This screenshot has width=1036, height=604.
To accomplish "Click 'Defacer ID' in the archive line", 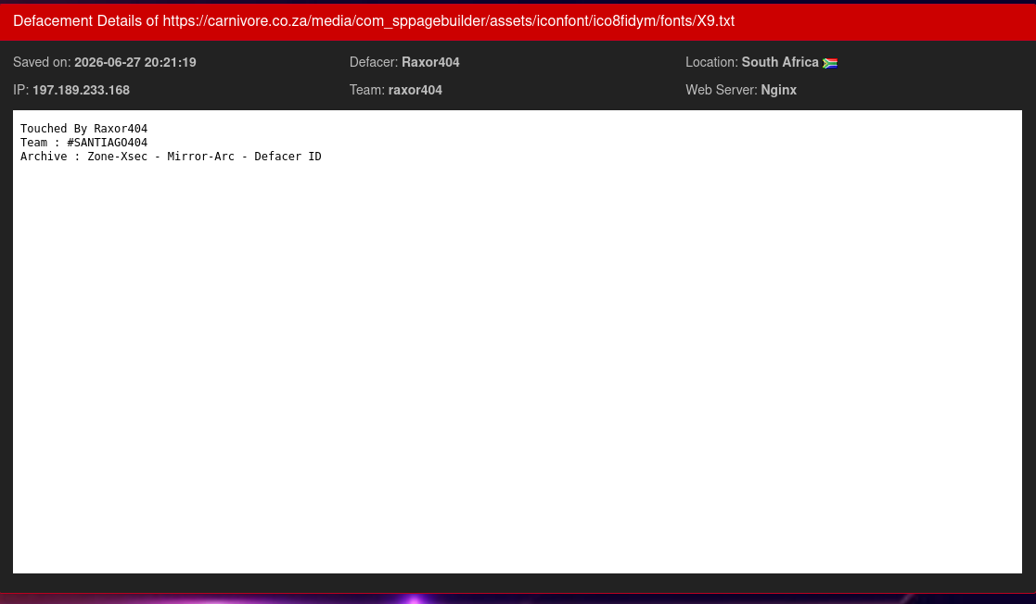I will click(x=288, y=156).
